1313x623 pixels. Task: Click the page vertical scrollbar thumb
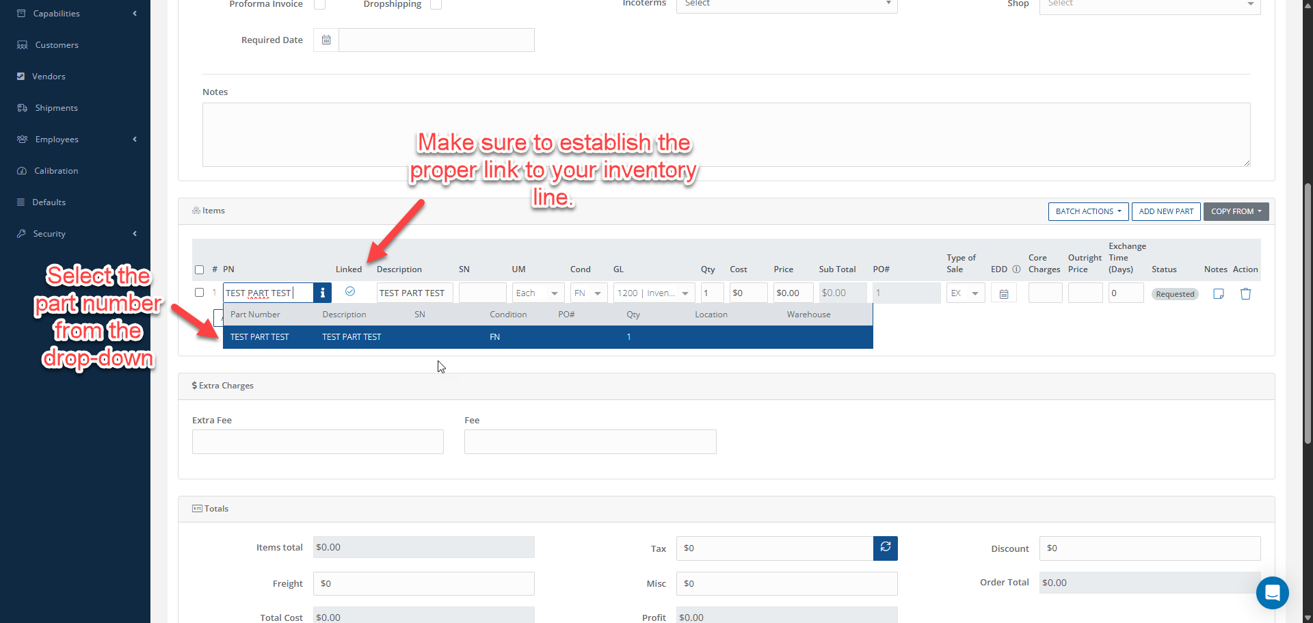(1308, 315)
